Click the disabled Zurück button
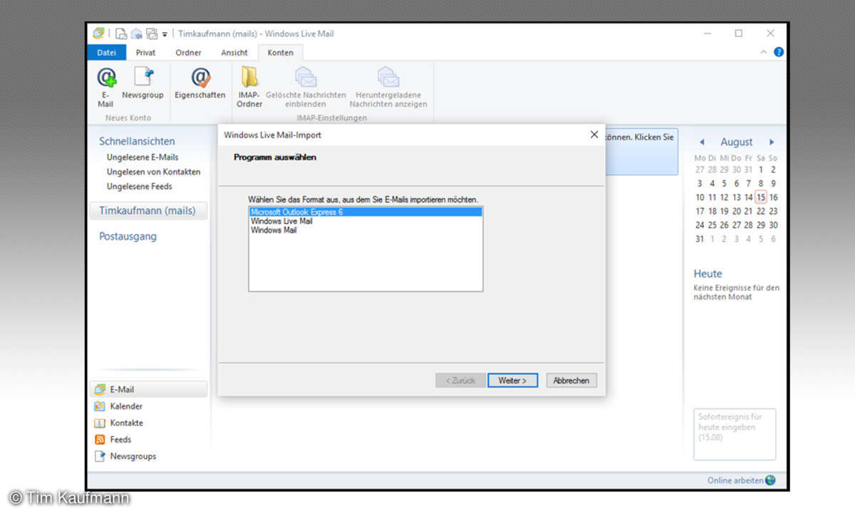 (x=460, y=380)
